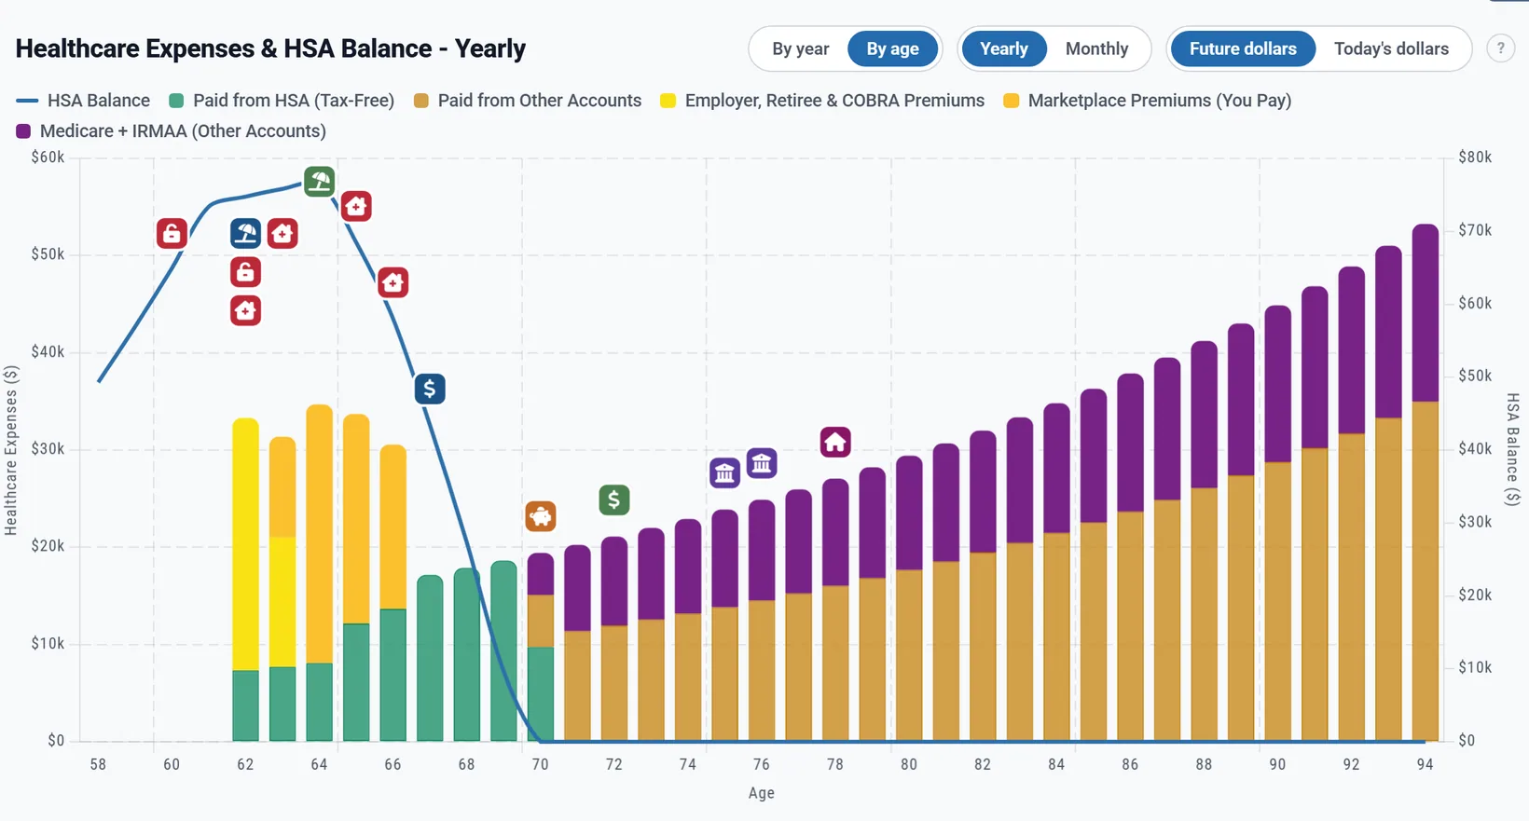Switch to the Monthly view

[1096, 48]
